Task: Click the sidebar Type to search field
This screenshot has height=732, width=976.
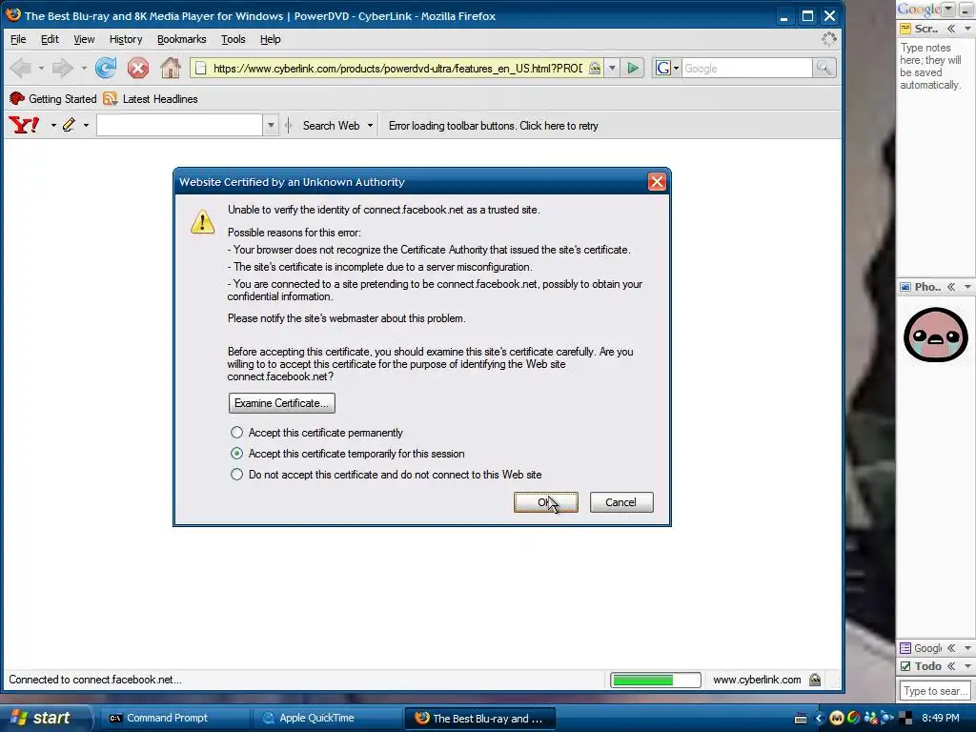Action: (935, 691)
